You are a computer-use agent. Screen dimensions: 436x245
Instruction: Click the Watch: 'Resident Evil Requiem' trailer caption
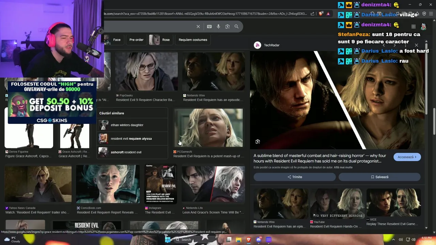[x=37, y=212]
